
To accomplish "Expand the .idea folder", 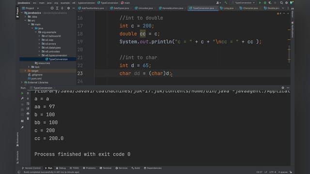I will 25,17.
